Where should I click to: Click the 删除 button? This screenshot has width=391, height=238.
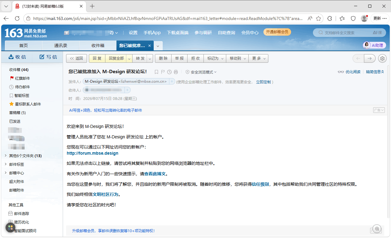[x=163, y=58]
